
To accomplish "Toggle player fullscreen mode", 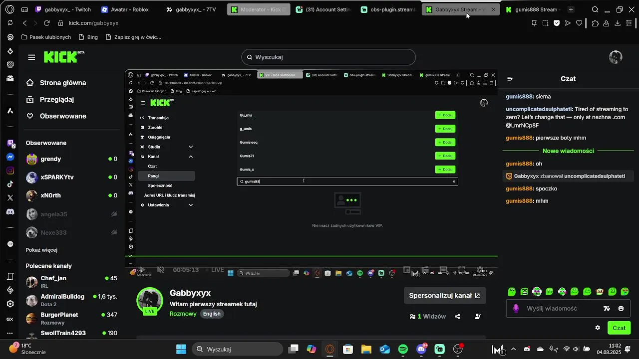I will tap(462, 270).
